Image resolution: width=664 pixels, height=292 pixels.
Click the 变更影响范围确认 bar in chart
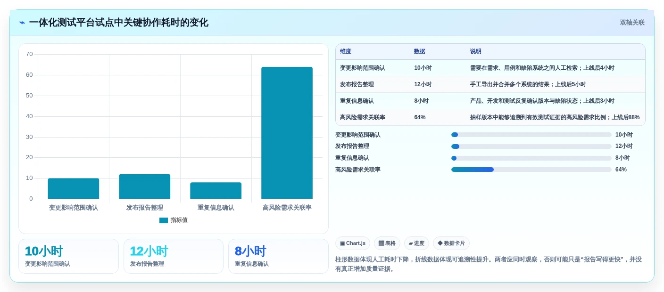74,188
